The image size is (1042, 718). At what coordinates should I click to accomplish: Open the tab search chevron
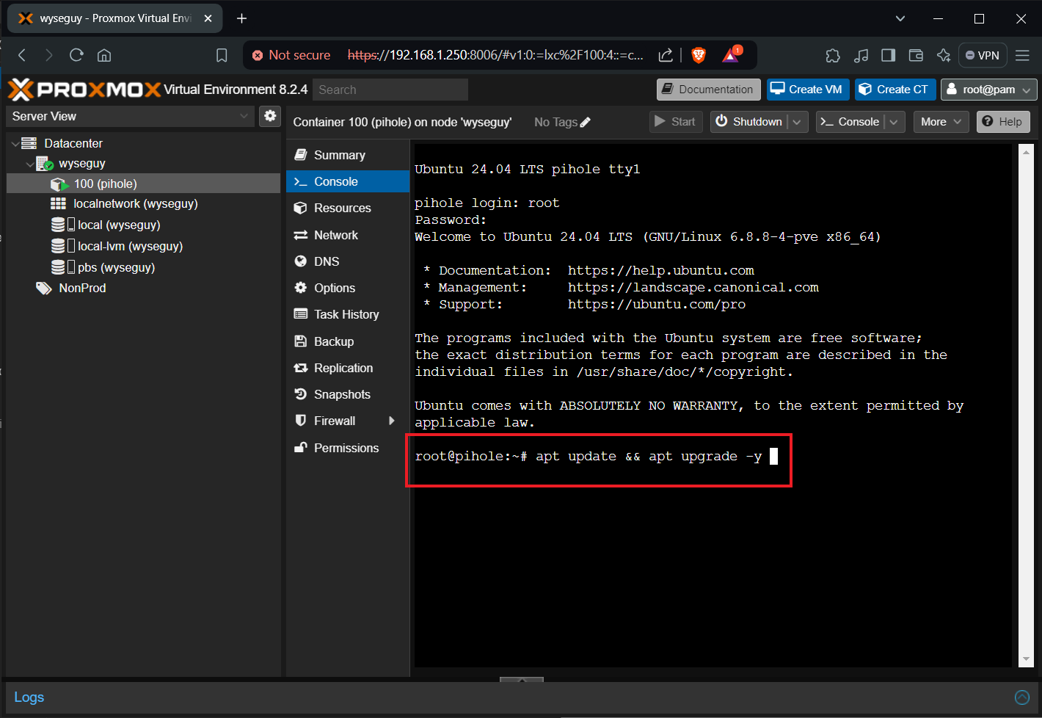[900, 18]
